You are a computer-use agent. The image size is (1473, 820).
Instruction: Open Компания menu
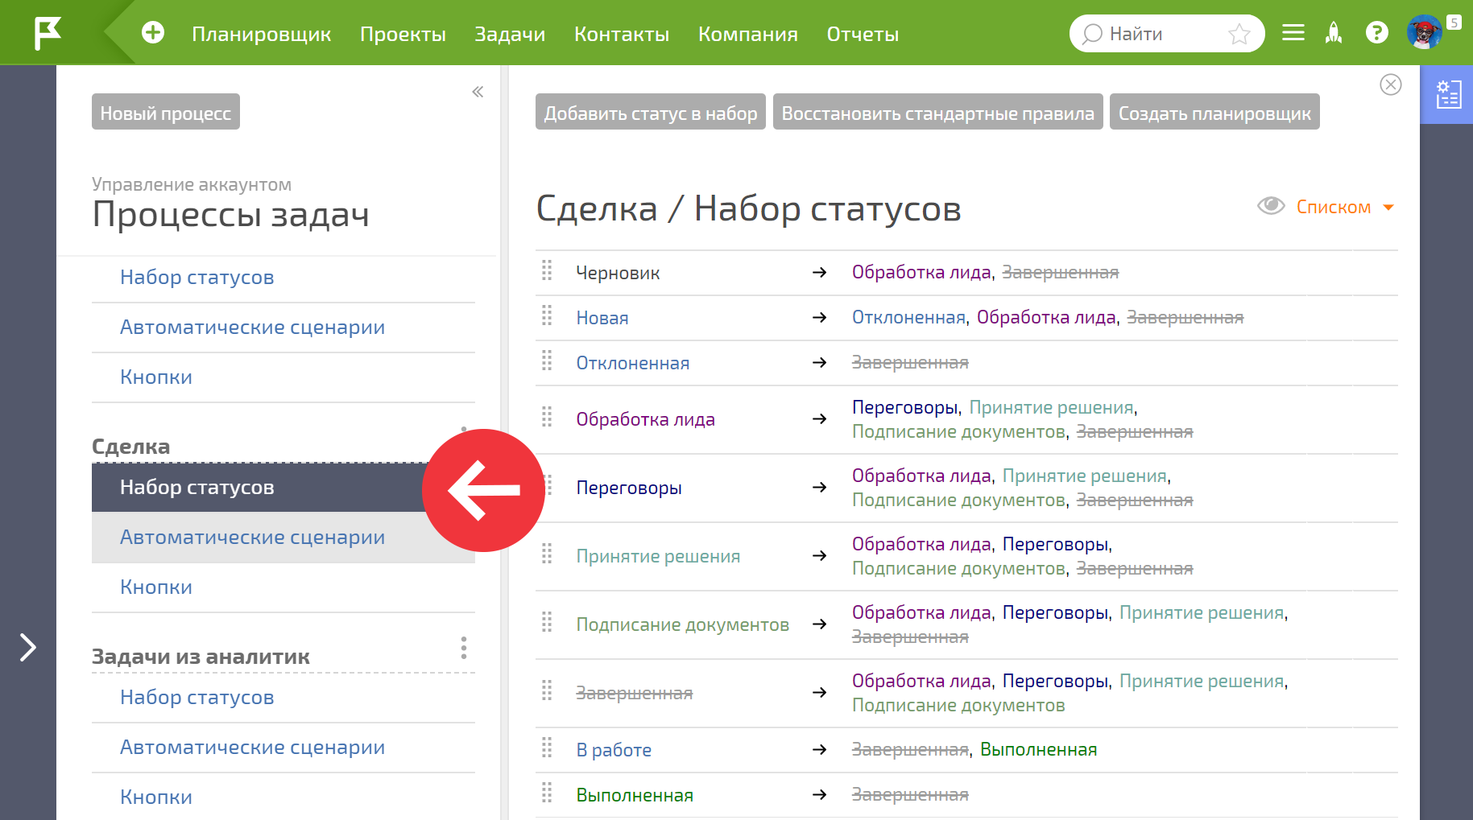coord(748,34)
